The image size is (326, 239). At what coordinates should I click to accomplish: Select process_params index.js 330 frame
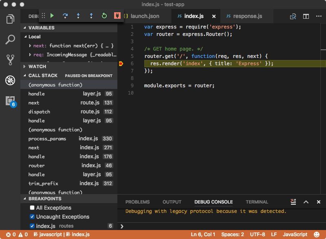pos(69,139)
